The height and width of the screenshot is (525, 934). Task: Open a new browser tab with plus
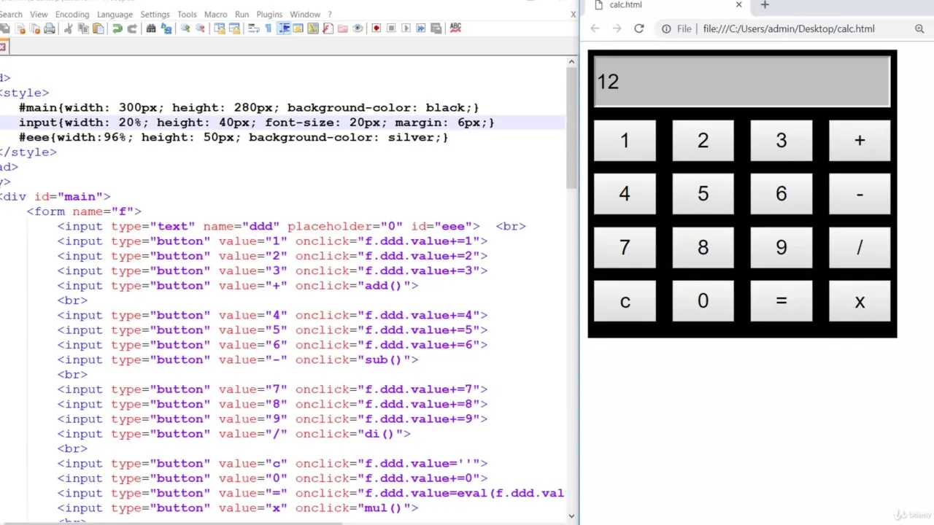(x=765, y=5)
